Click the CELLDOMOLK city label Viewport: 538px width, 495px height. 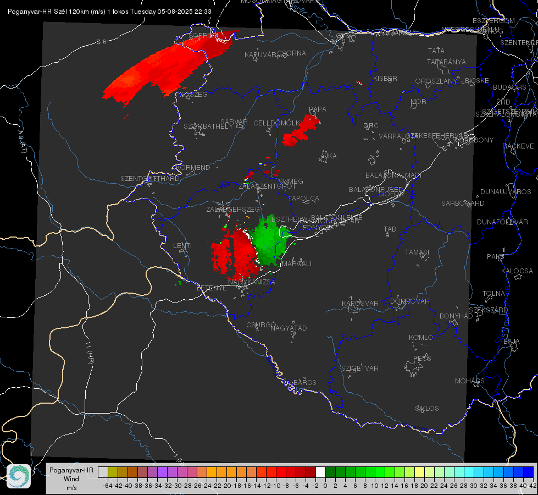[277, 123]
